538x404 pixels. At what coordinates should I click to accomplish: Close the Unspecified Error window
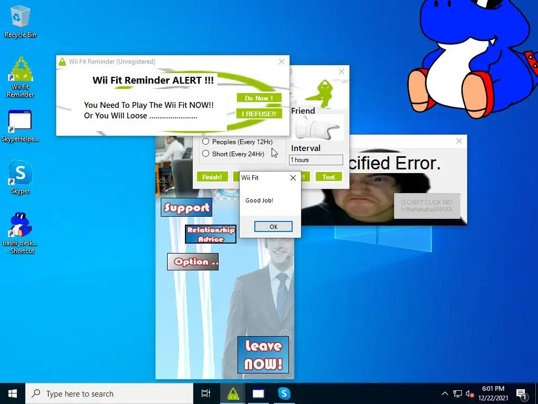(x=459, y=141)
